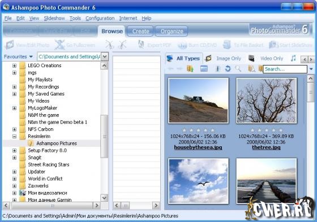This screenshot has width=317, height=222.
Task: Click the Export PDF toolbar icon
Action: coord(141,45)
